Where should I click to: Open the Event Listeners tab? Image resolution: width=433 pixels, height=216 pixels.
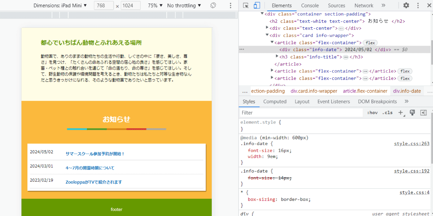tap(334, 102)
